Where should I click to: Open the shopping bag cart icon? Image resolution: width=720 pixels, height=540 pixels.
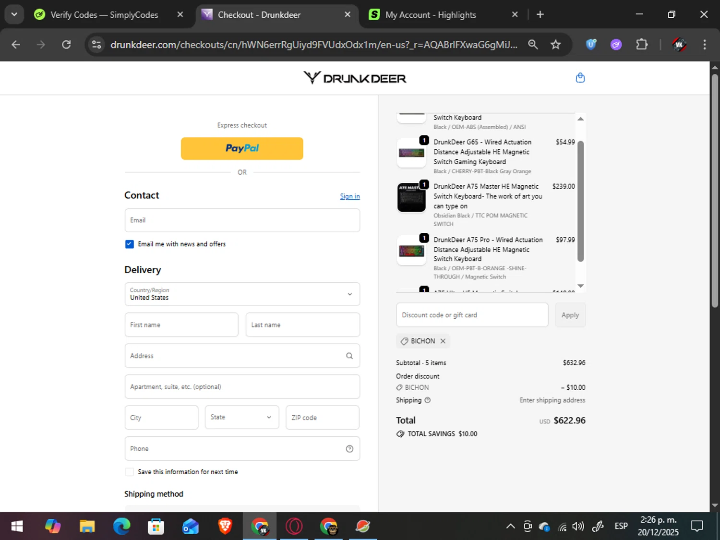point(580,78)
